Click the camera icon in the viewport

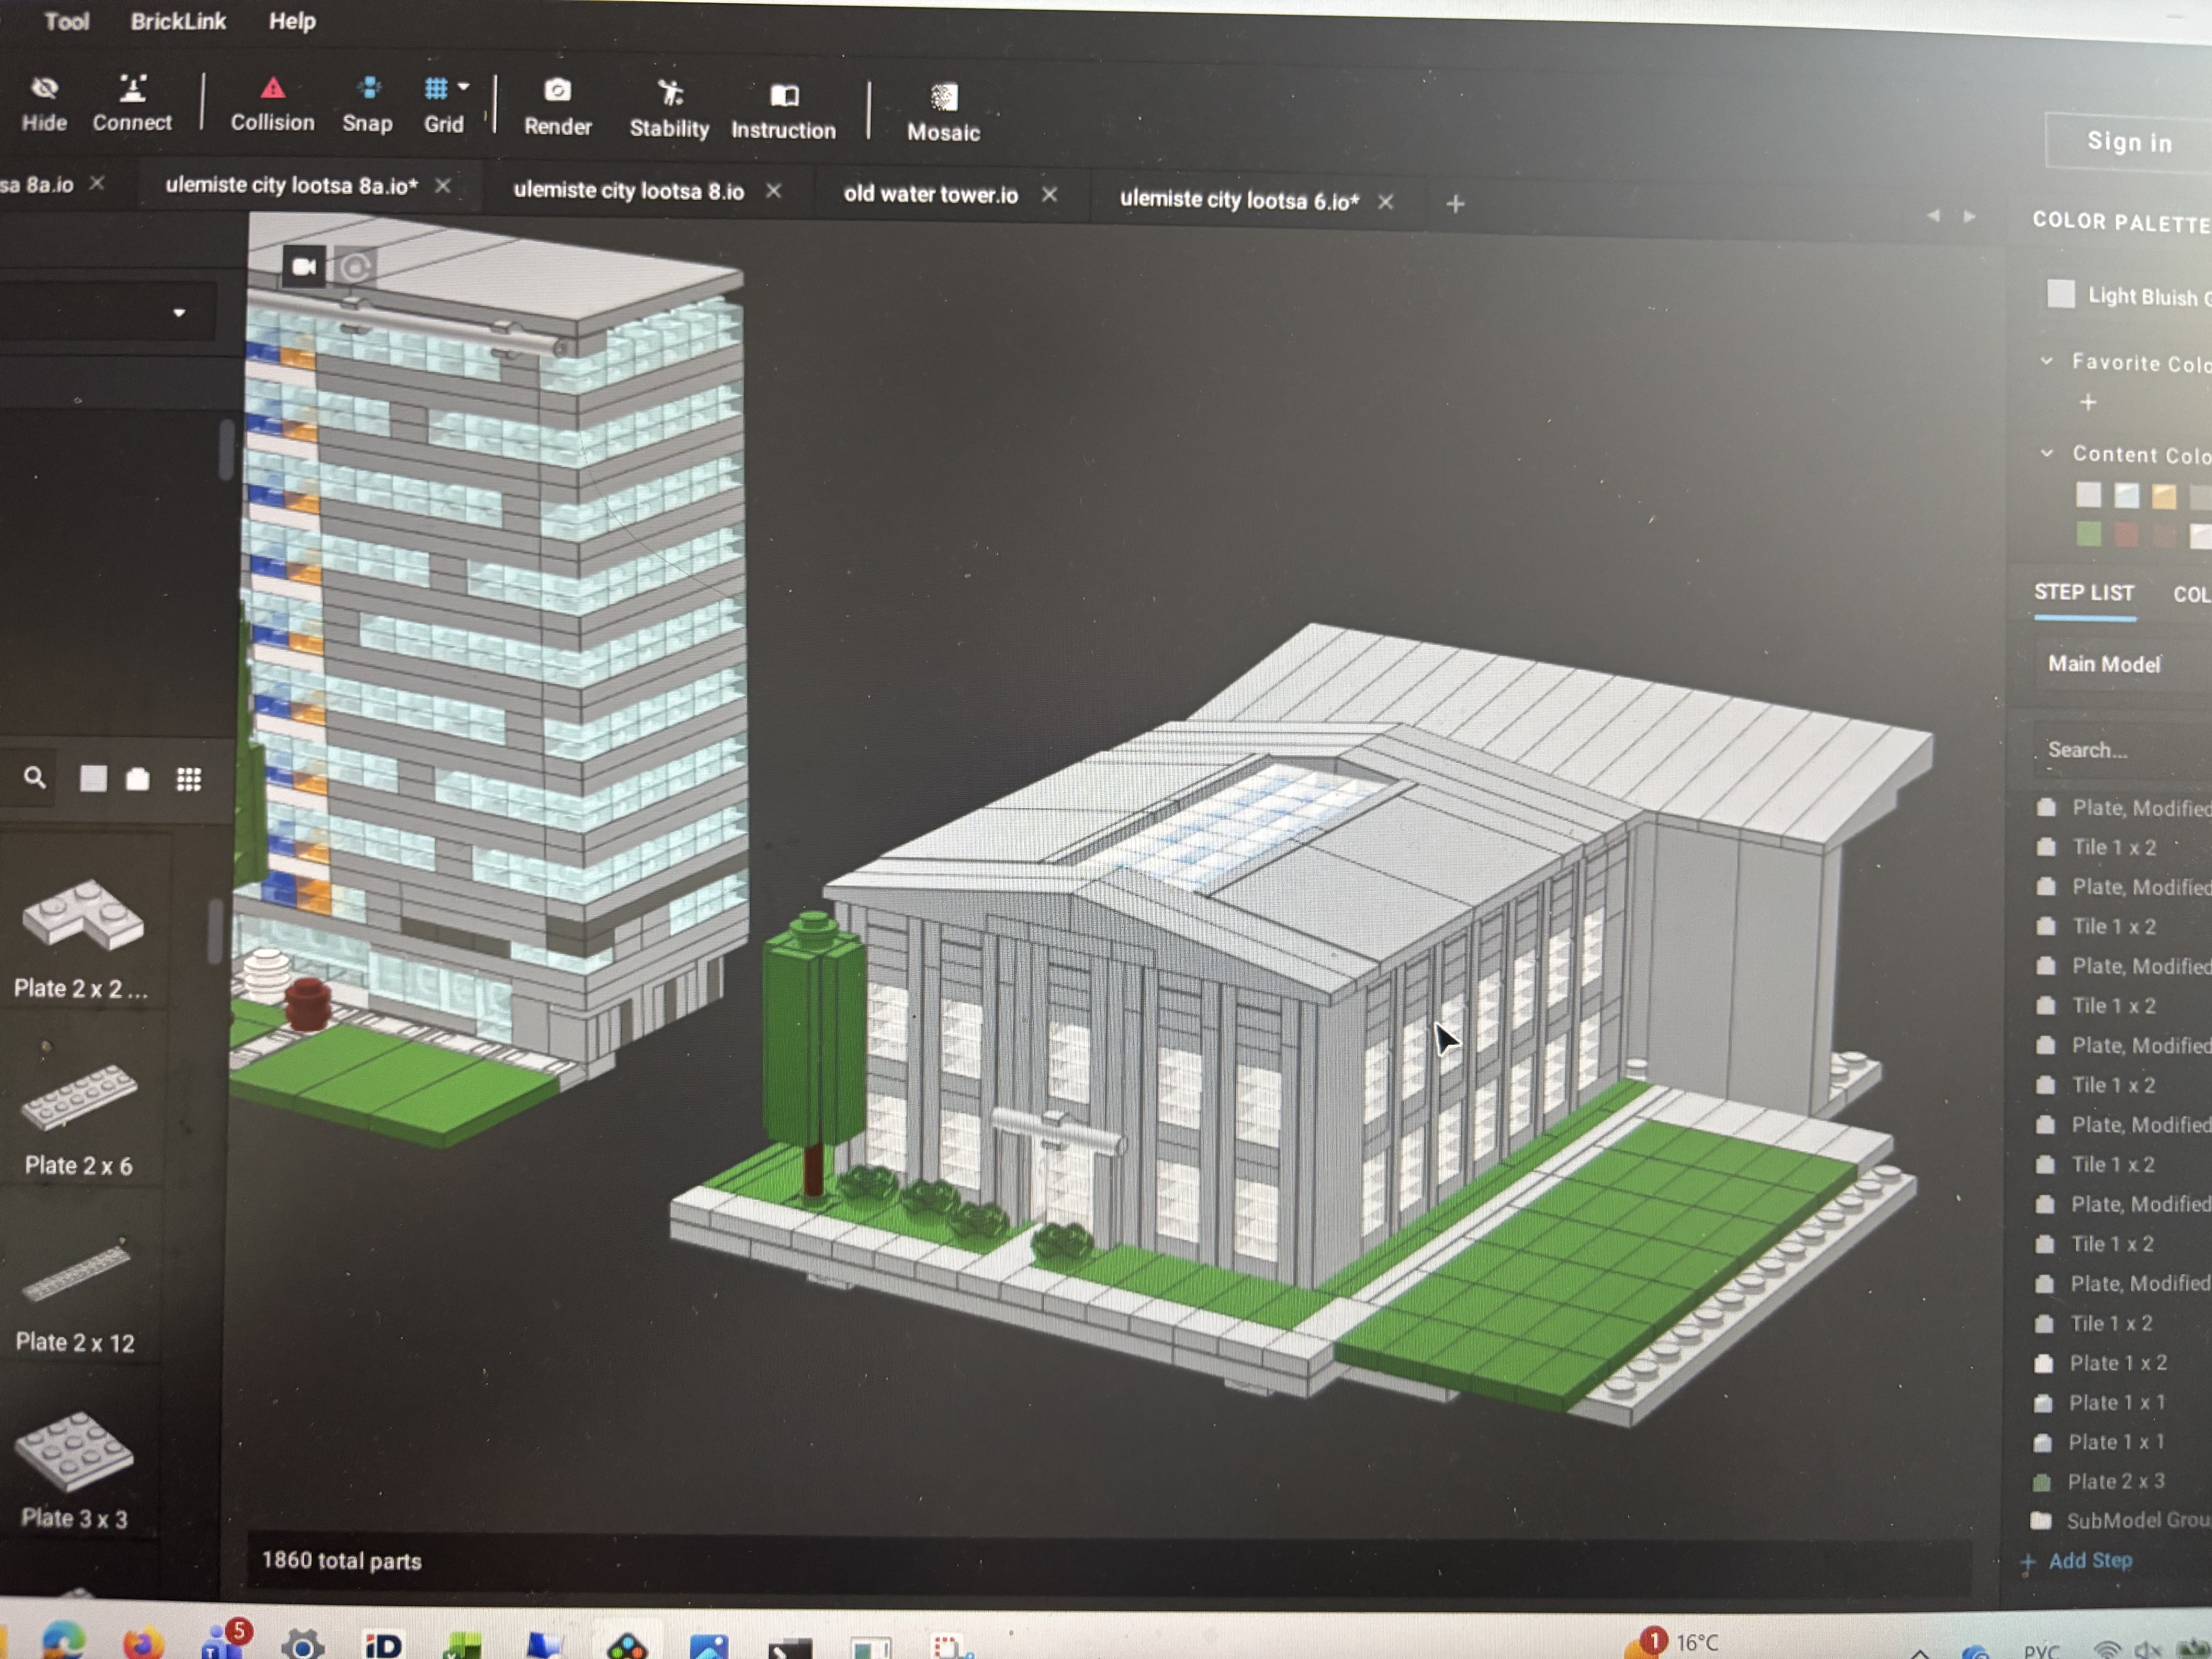pyautogui.click(x=304, y=266)
